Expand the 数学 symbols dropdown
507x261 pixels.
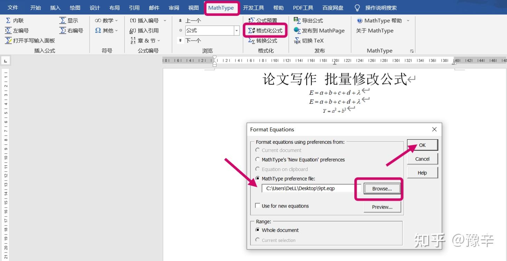106,21
